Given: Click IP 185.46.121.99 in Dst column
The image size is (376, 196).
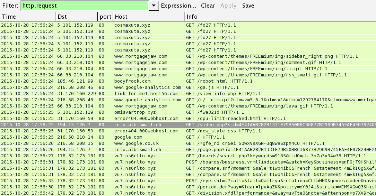Looking at the screenshot, I should pyautogui.click(x=75, y=81).
